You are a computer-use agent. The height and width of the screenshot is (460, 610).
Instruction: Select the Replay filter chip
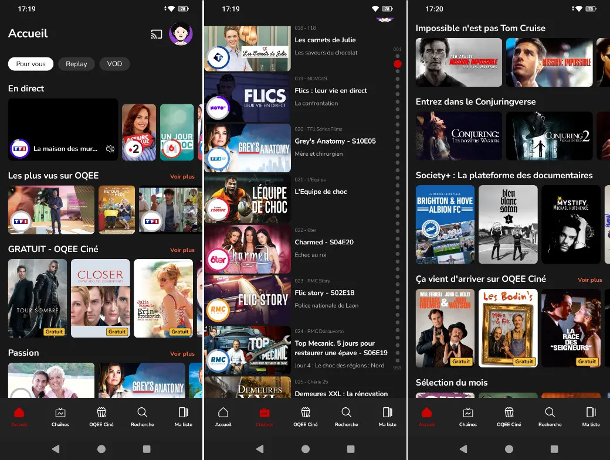pos(76,64)
